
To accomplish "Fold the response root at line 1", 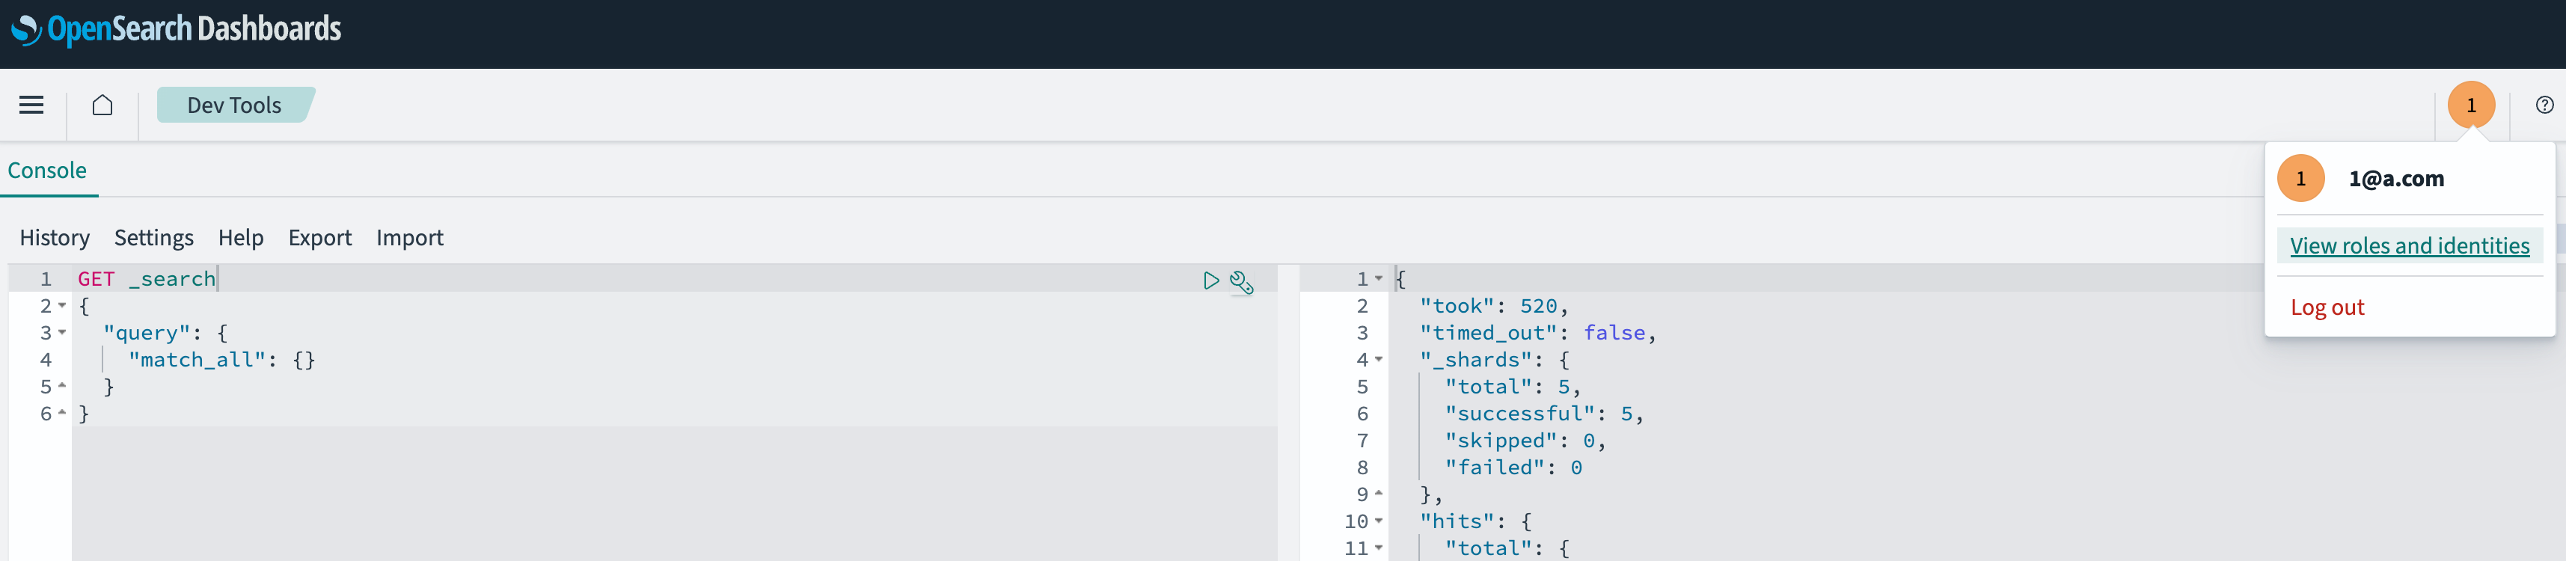I will point(1379,279).
